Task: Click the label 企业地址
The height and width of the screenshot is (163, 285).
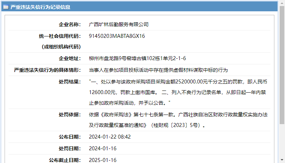Action: (69, 58)
